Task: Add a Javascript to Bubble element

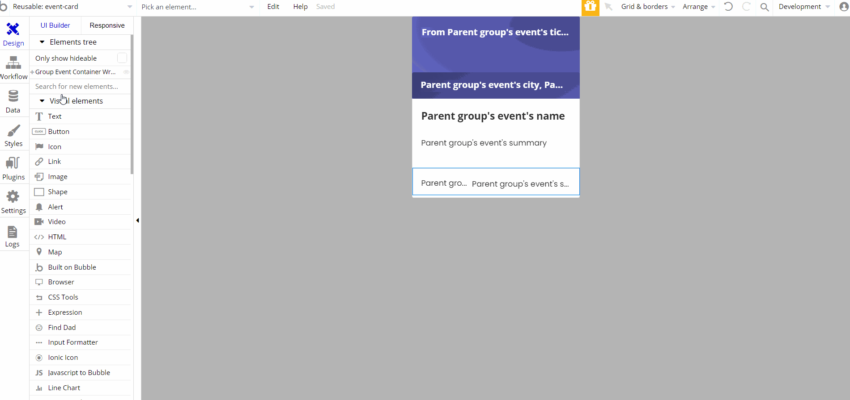Action: tap(81, 373)
